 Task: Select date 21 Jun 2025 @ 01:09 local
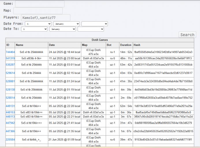pos(65,140)
